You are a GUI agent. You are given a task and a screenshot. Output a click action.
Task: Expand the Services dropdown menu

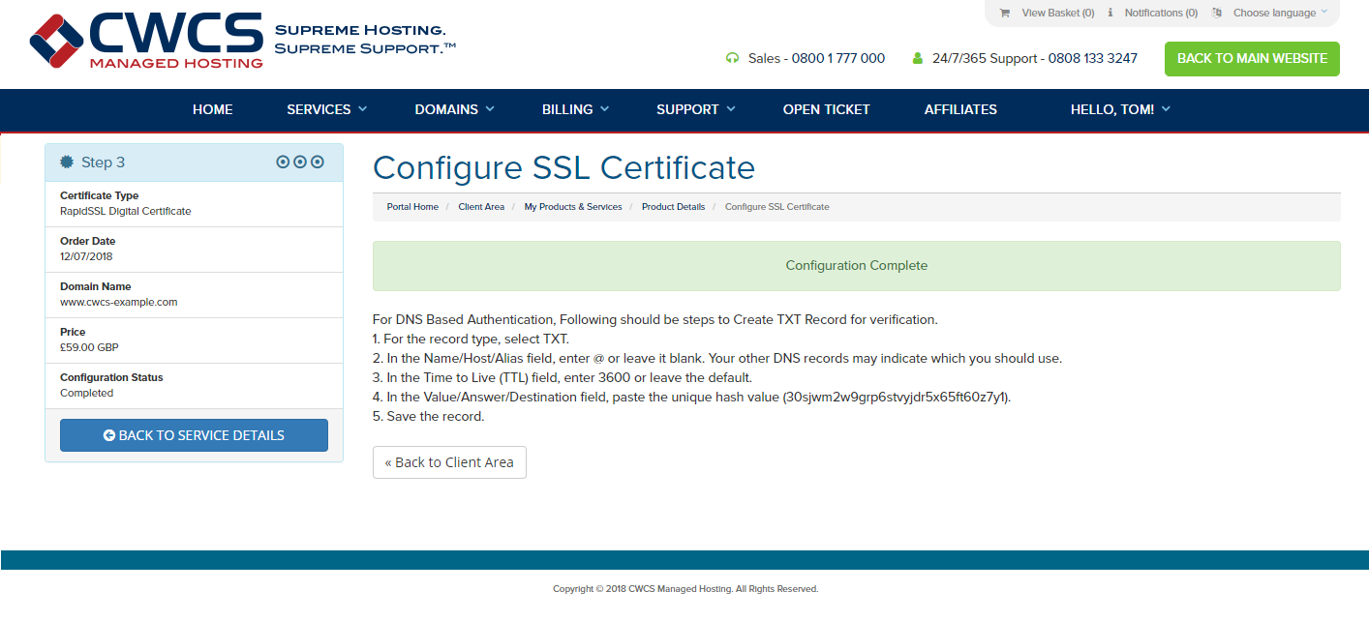[327, 109]
